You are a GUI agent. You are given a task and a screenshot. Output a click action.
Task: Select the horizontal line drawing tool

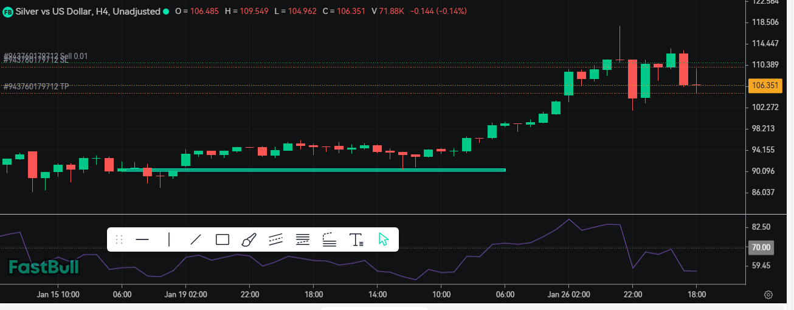pyautogui.click(x=142, y=239)
